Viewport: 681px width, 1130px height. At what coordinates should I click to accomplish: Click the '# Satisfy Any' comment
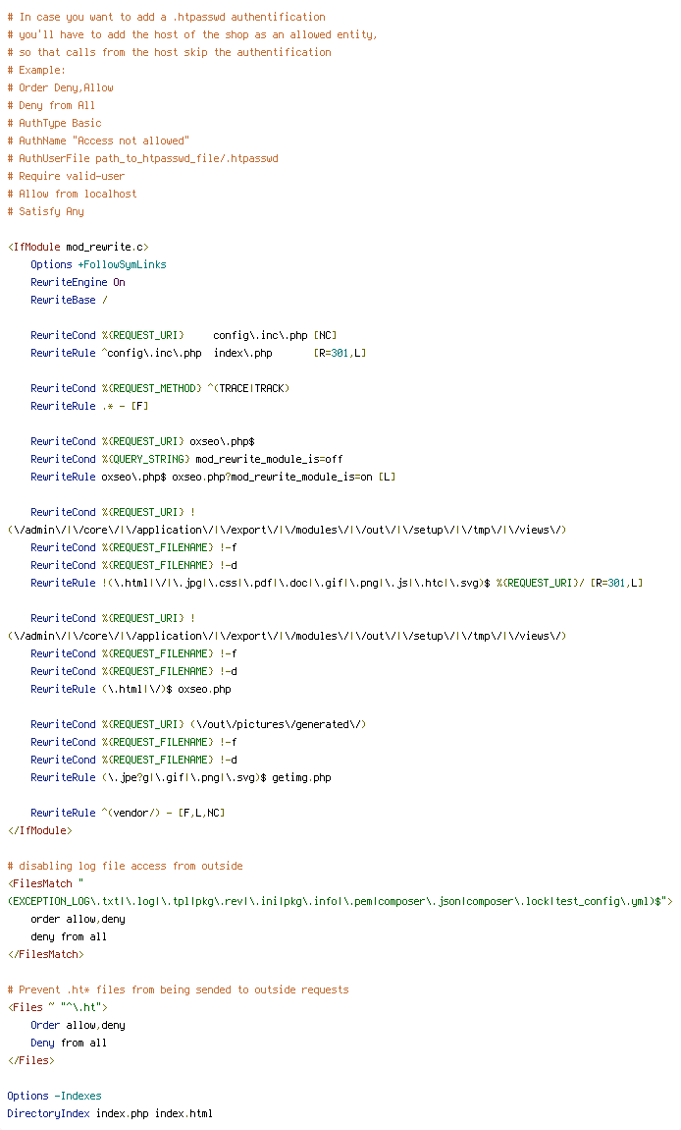pyautogui.click(x=45, y=211)
